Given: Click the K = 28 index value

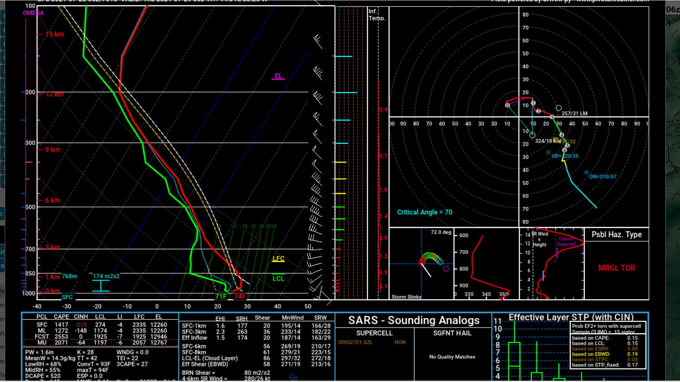Looking at the screenshot, I should 85,352.
